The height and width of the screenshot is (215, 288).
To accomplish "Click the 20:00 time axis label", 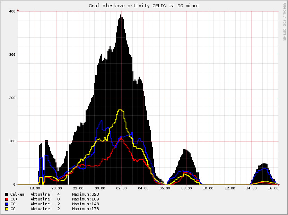I will [x=56, y=188].
